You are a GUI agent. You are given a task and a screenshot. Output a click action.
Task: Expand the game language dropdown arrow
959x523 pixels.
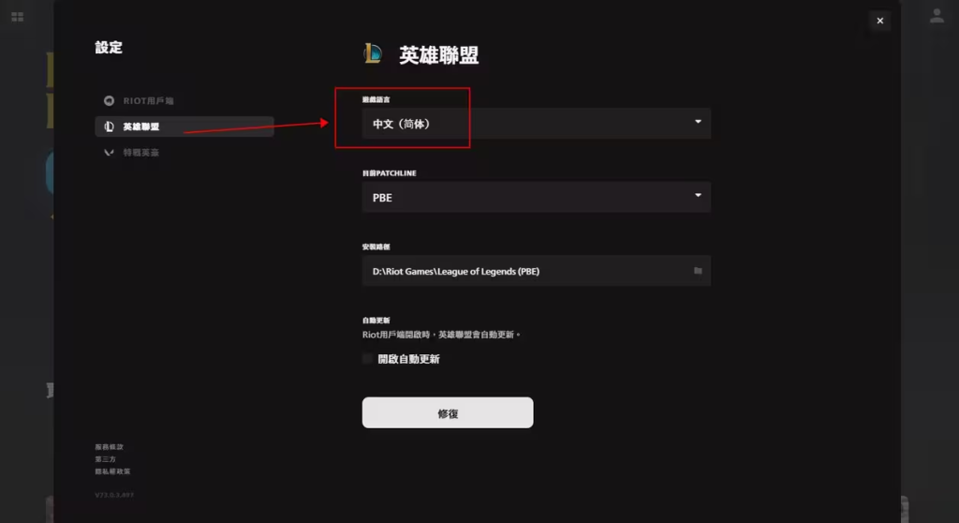point(698,122)
